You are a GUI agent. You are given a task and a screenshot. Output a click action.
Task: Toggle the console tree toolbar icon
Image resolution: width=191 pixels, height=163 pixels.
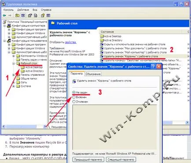23,15
